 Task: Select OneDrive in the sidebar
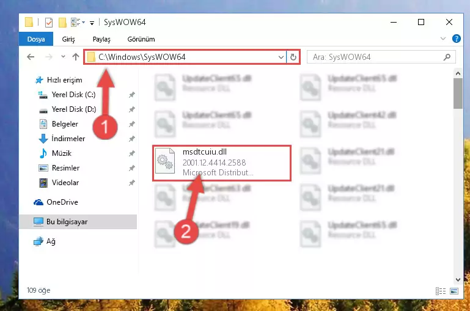pos(56,202)
